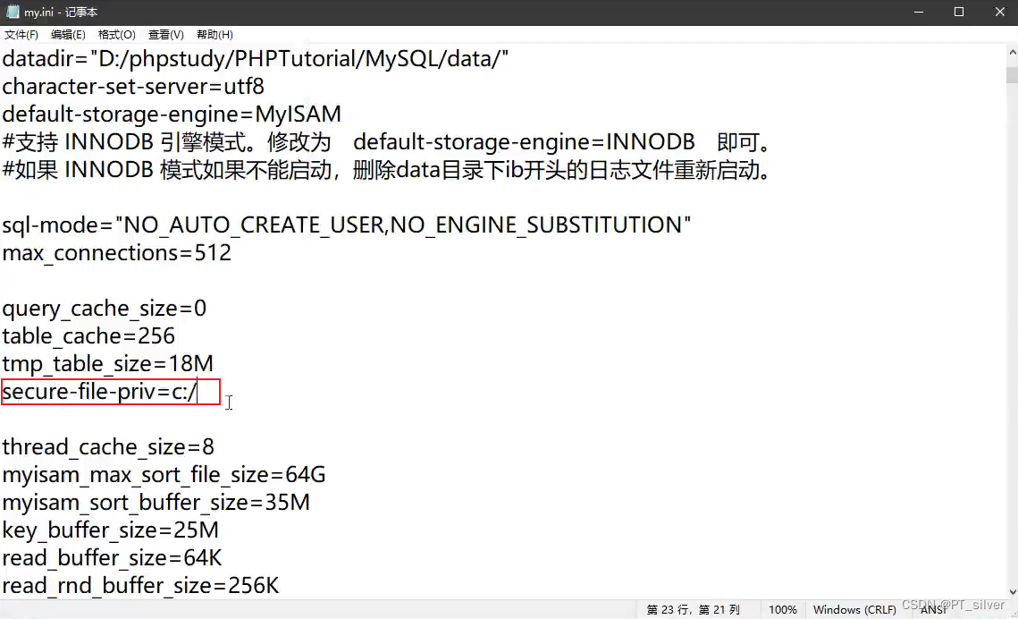The width and height of the screenshot is (1018, 619).
Task: Click the line/column indicator in status bar
Action: point(693,610)
